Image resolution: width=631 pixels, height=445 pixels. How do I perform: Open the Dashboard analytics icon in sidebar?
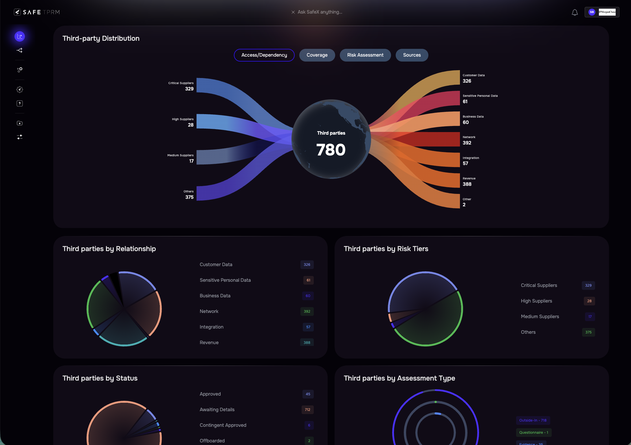(x=20, y=36)
